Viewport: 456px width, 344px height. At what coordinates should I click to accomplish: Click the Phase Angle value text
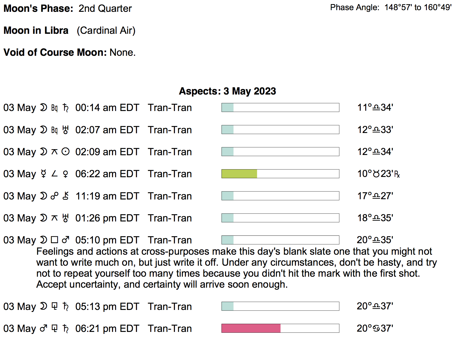tap(418, 7)
